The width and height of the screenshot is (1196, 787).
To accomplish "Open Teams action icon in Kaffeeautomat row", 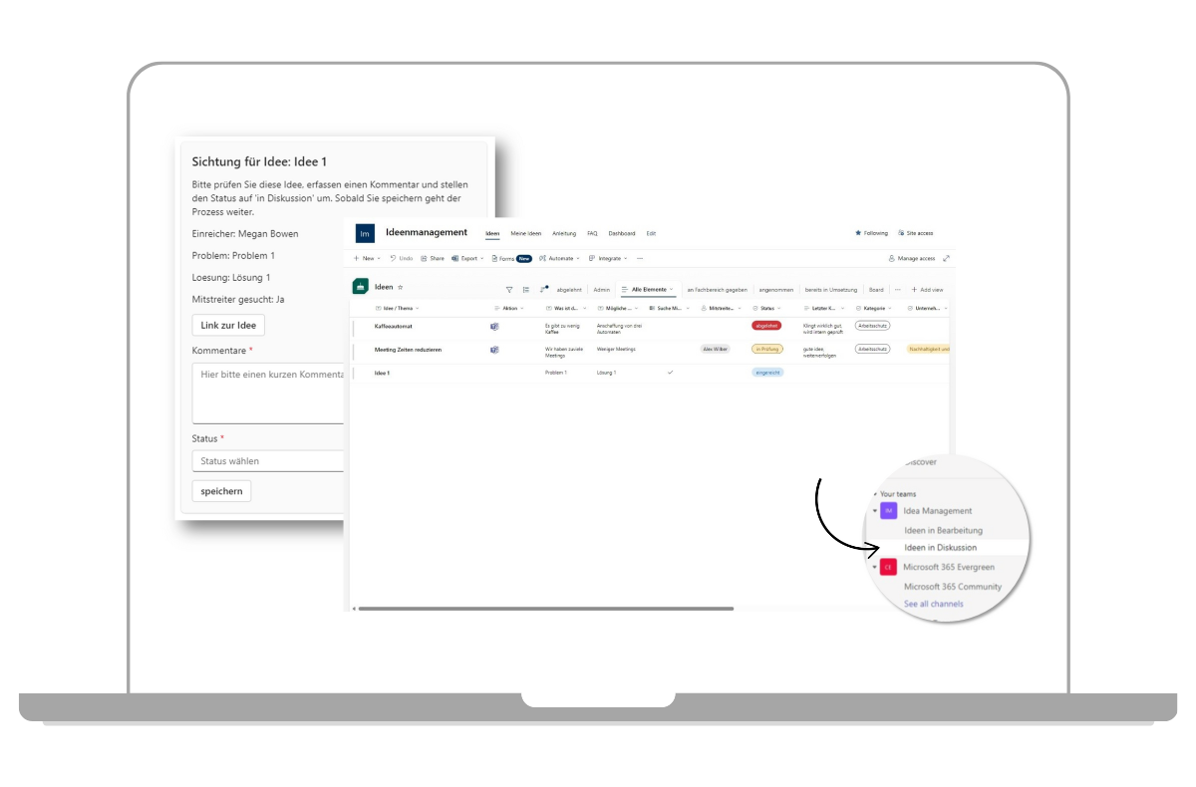I will coord(494,326).
